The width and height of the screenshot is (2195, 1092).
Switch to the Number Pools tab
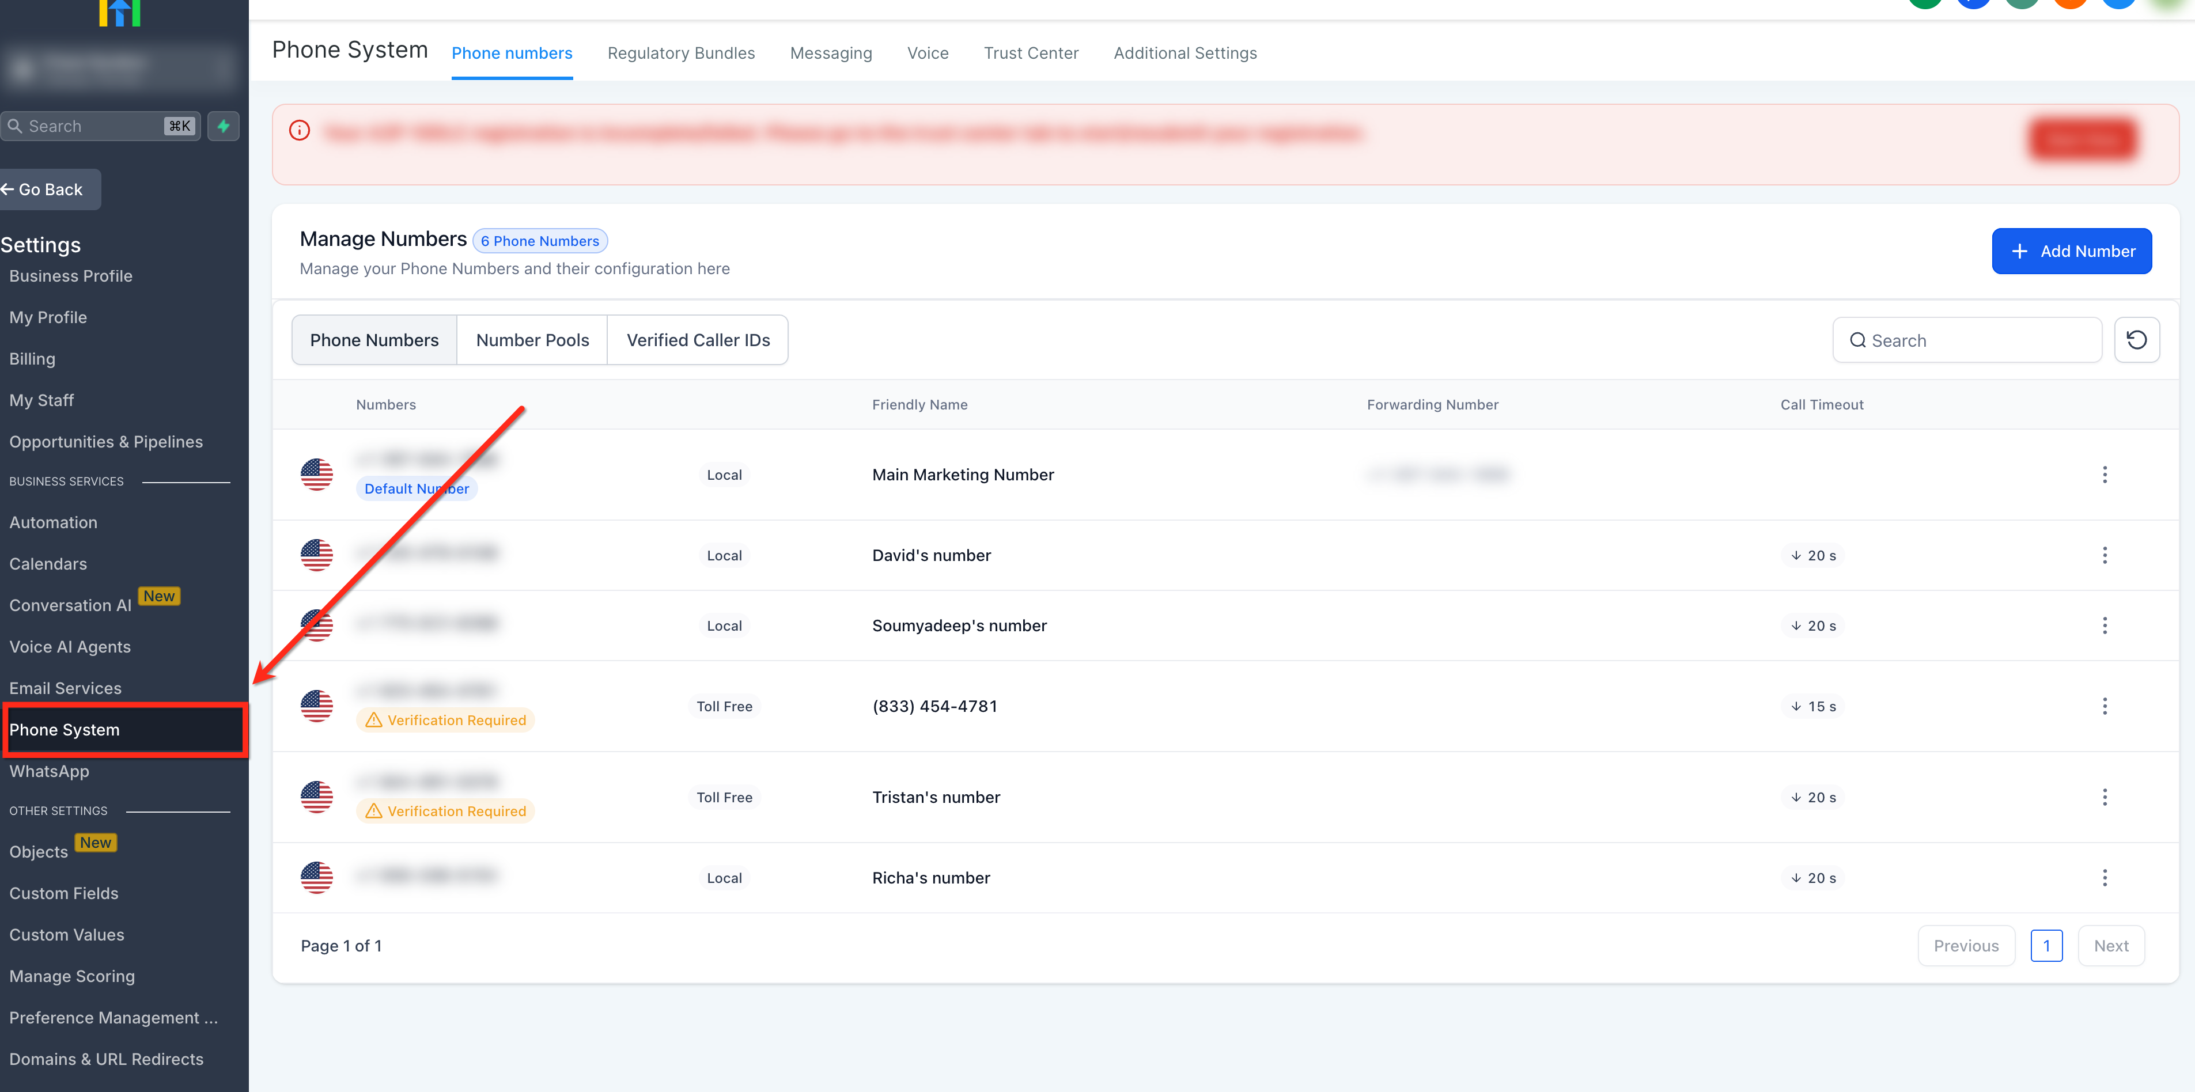tap(532, 340)
